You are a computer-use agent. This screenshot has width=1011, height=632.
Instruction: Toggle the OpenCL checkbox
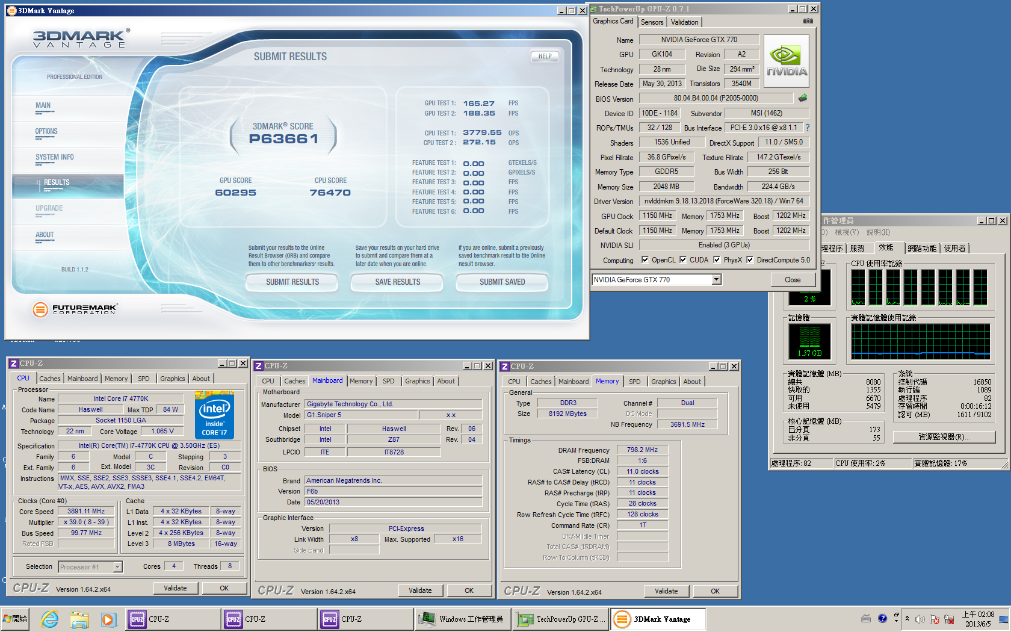pos(645,260)
